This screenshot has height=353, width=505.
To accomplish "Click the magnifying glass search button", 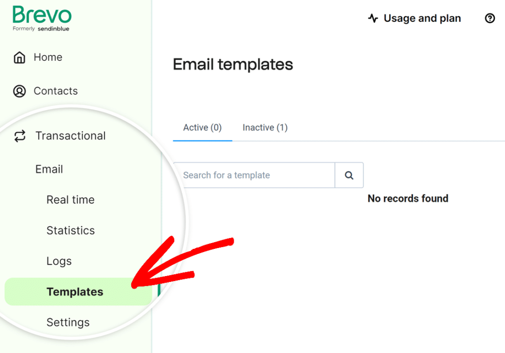I will (x=349, y=175).
